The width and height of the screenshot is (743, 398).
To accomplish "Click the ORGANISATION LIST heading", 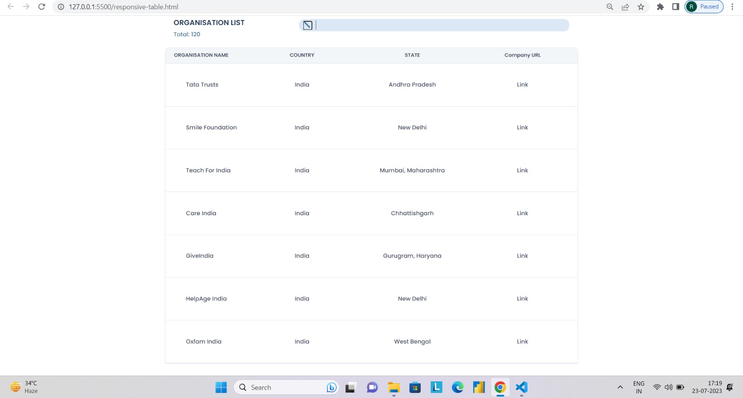I will click(209, 23).
